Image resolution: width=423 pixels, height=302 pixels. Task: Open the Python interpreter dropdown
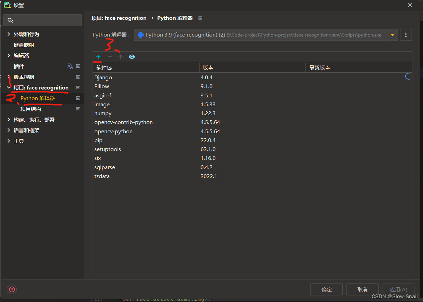[266, 35]
